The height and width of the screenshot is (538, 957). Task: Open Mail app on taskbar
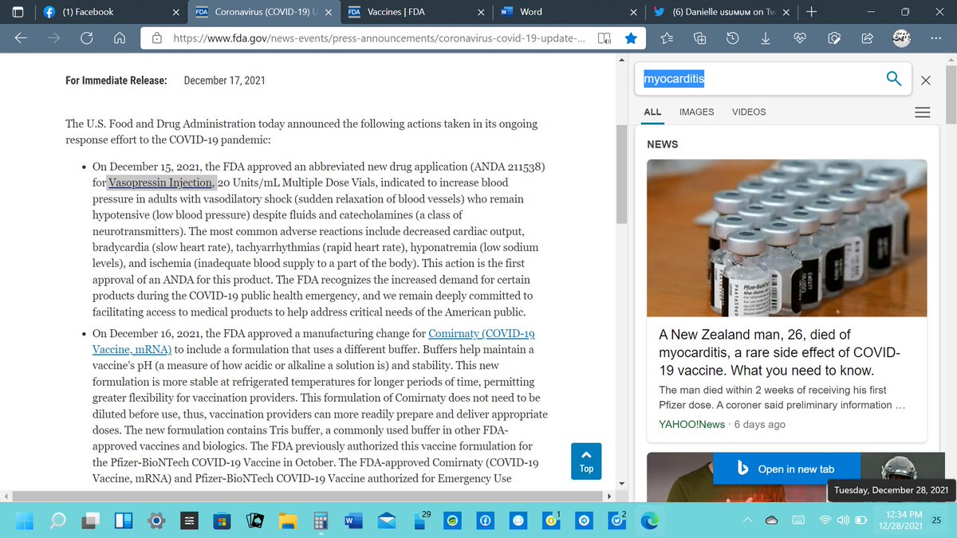[385, 520]
